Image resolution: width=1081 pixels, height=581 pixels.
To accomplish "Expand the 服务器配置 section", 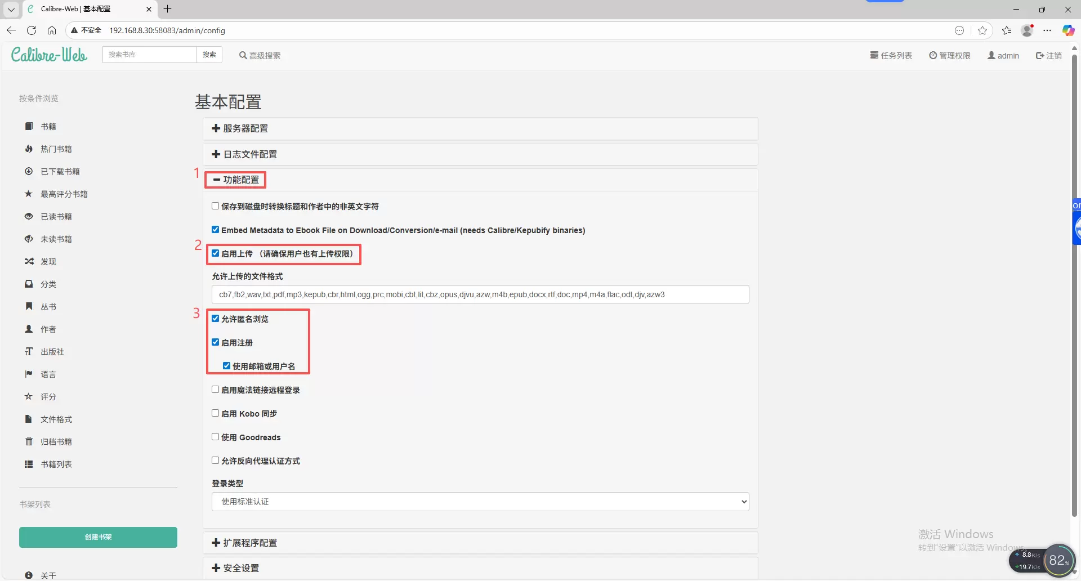I will click(240, 129).
